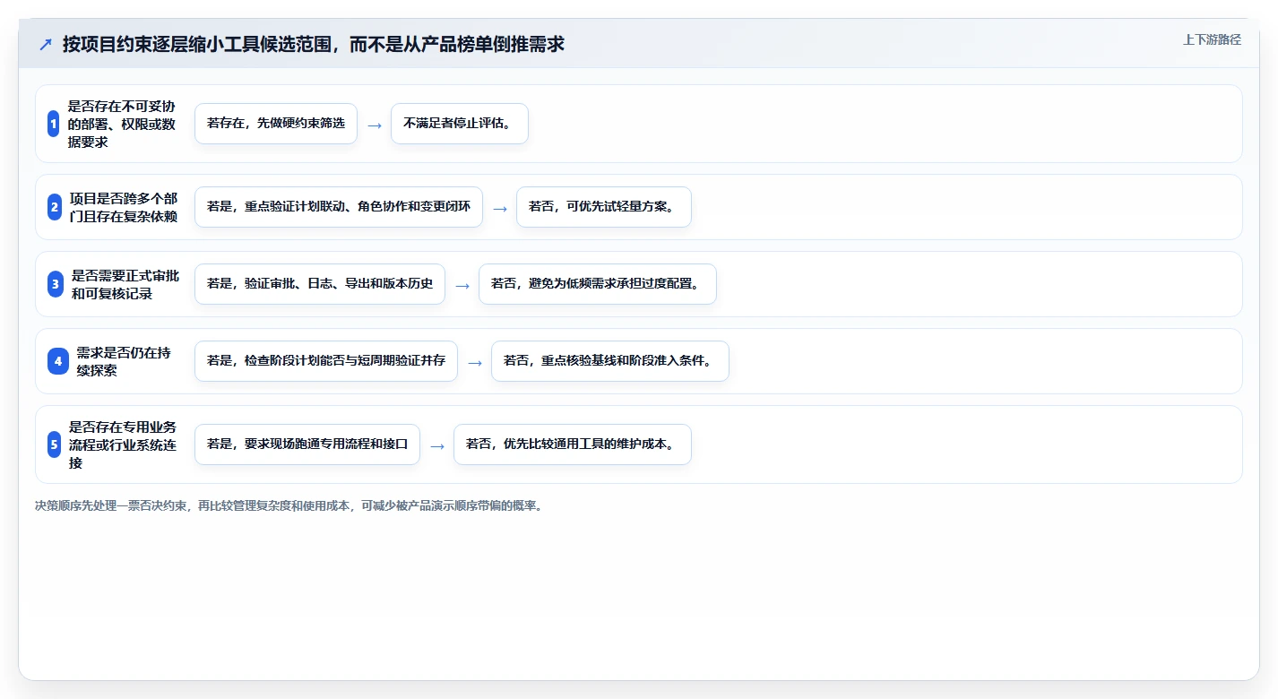1278x699 pixels.
Task: Click the arrow icon beside the title
Action: click(46, 45)
